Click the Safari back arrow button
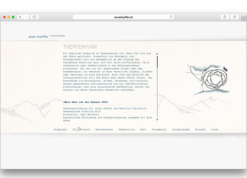Image resolution: width=247 pixels, height=178 pixels. (20, 17)
